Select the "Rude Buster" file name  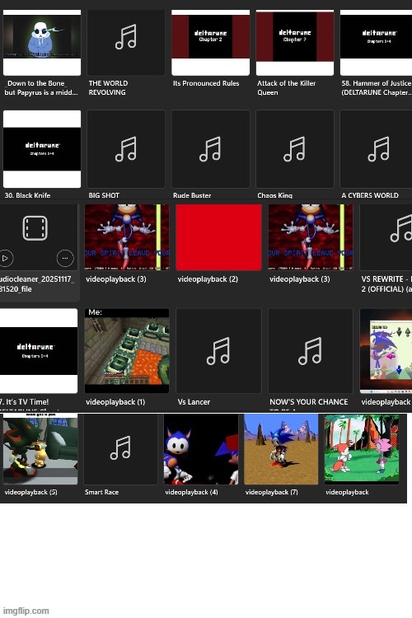tap(192, 195)
